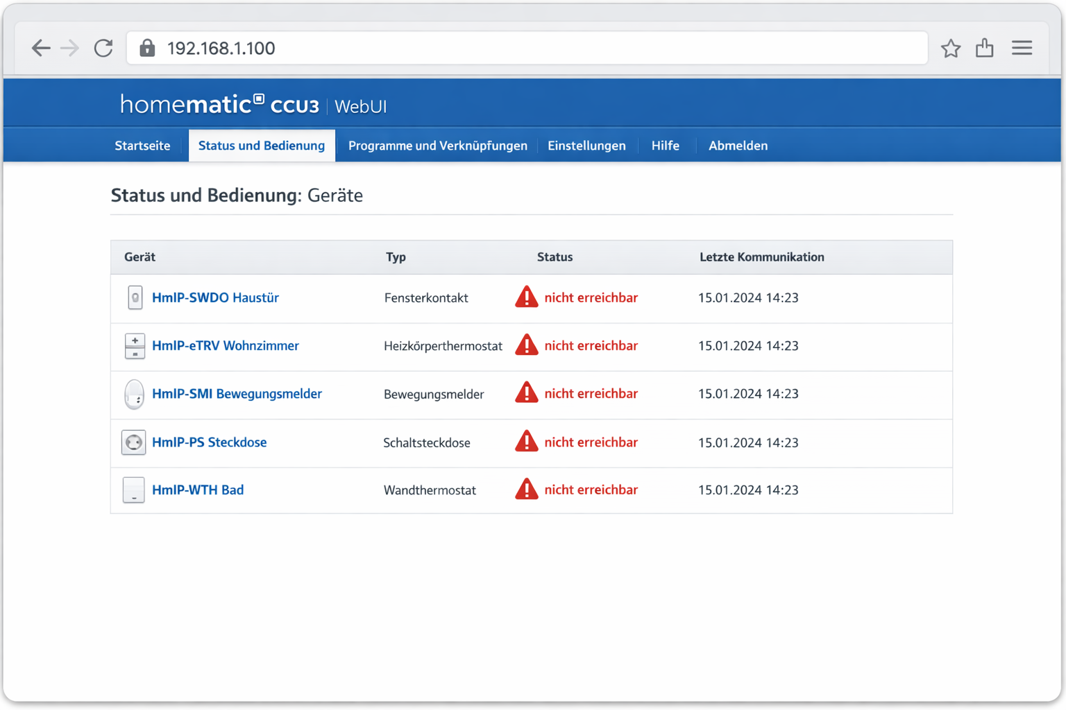Click the window contact icon for Haustür
1066x710 pixels.
coord(135,297)
